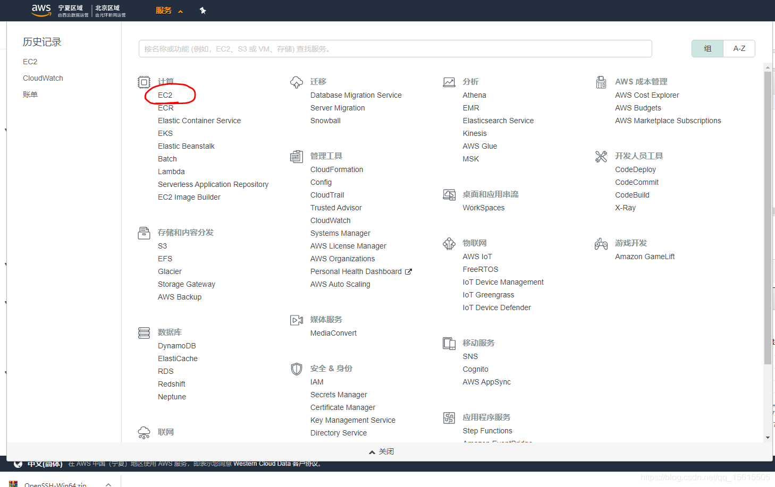Select 宁夏区域 Ningxia region
Screen dimensions: 775x487
[x=73, y=11]
